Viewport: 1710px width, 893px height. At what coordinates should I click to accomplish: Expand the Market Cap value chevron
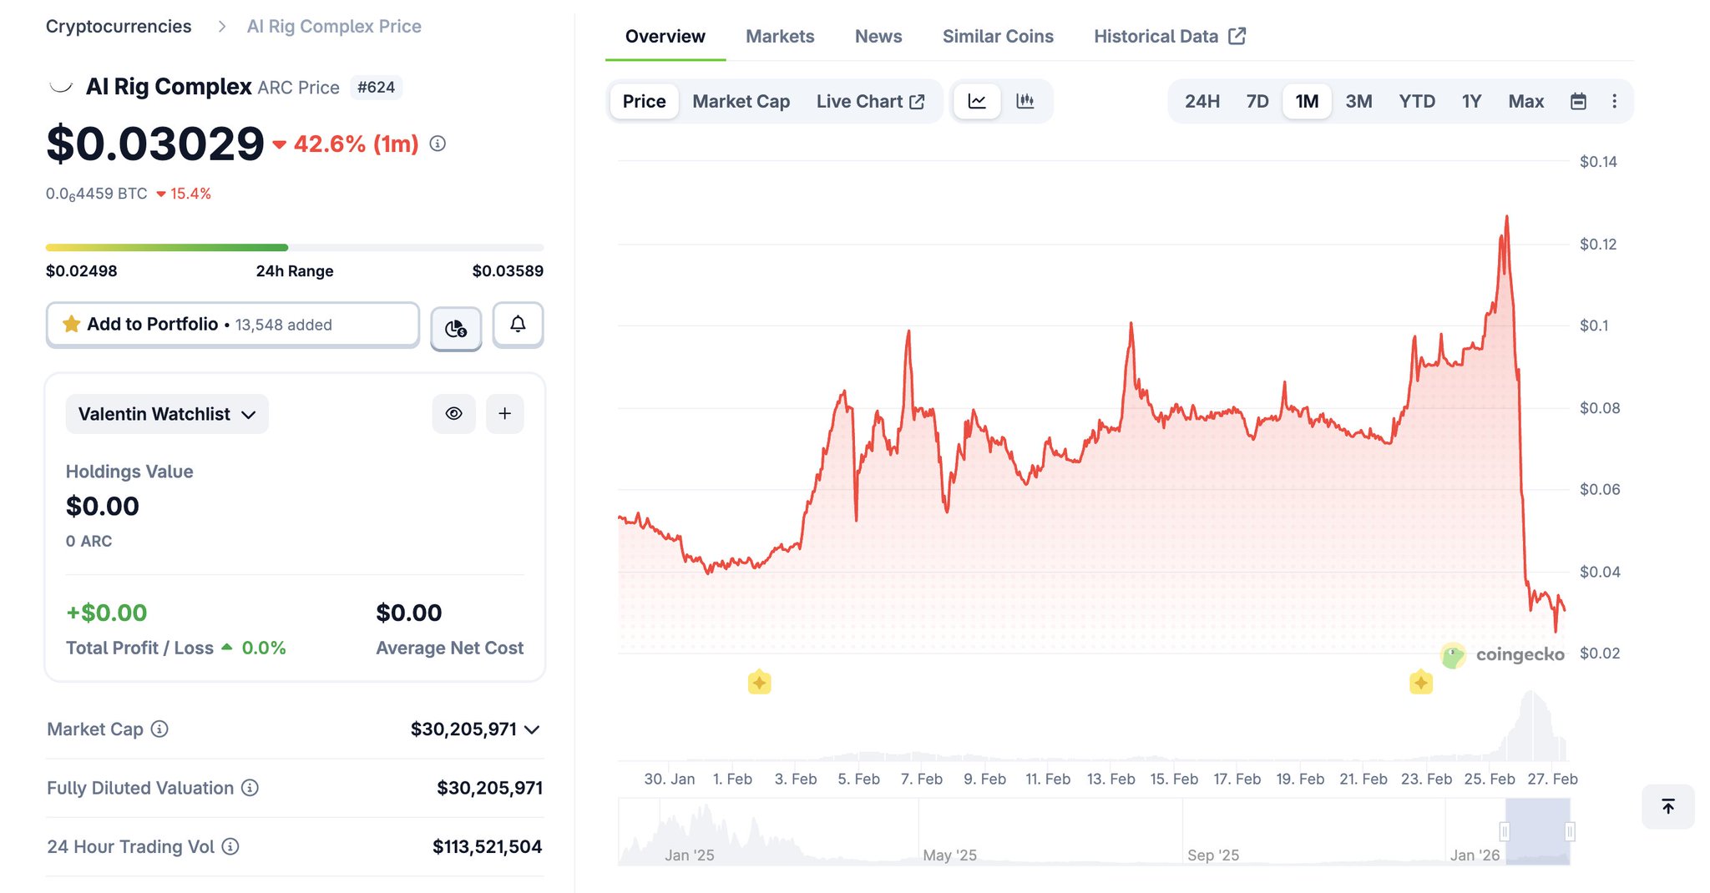532,729
